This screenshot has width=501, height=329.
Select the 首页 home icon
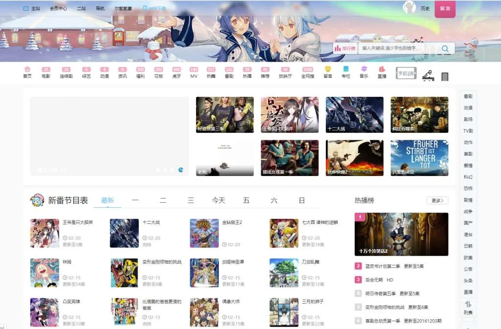27,72
